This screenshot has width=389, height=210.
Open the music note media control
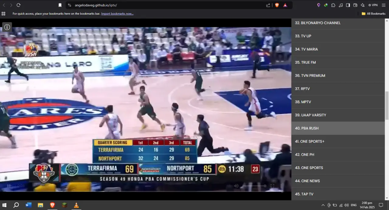341,5
